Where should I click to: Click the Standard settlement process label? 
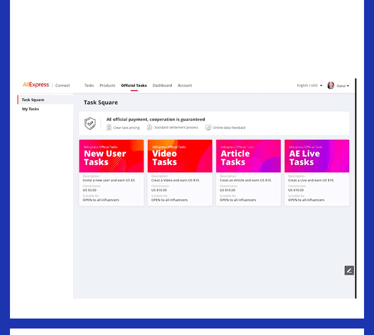tap(176, 127)
